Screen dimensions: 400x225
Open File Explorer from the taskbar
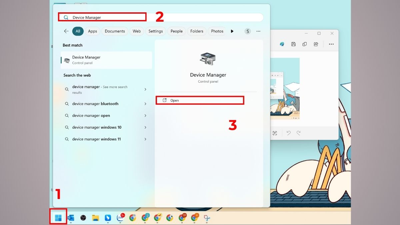coord(96,218)
